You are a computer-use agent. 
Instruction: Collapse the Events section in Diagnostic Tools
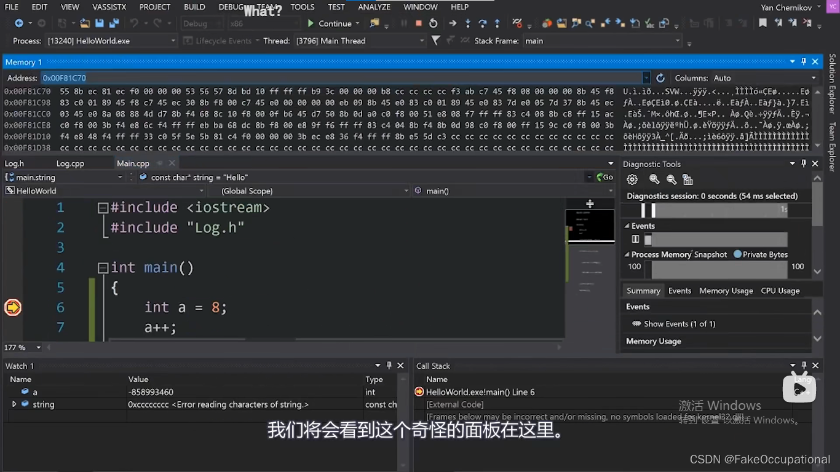[627, 226]
